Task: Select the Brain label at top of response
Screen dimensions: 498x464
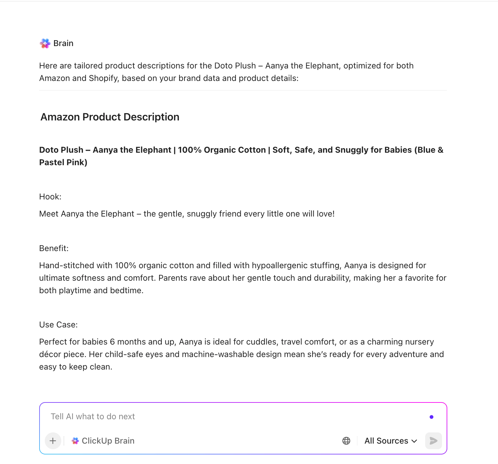Action: pos(63,43)
